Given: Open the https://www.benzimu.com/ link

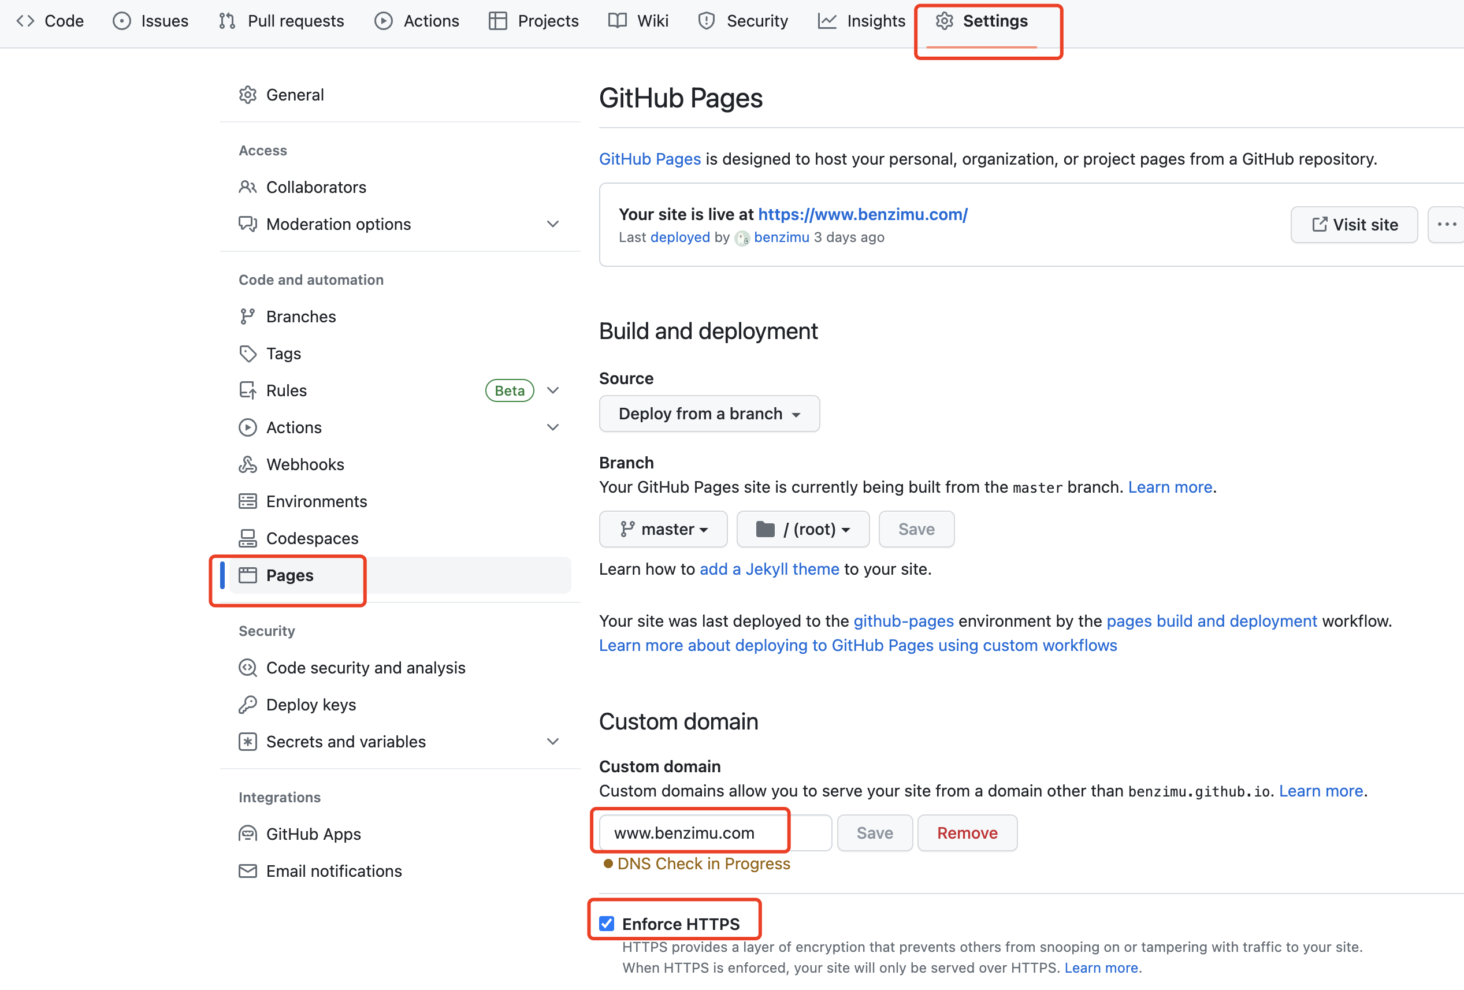Looking at the screenshot, I should pyautogui.click(x=863, y=214).
